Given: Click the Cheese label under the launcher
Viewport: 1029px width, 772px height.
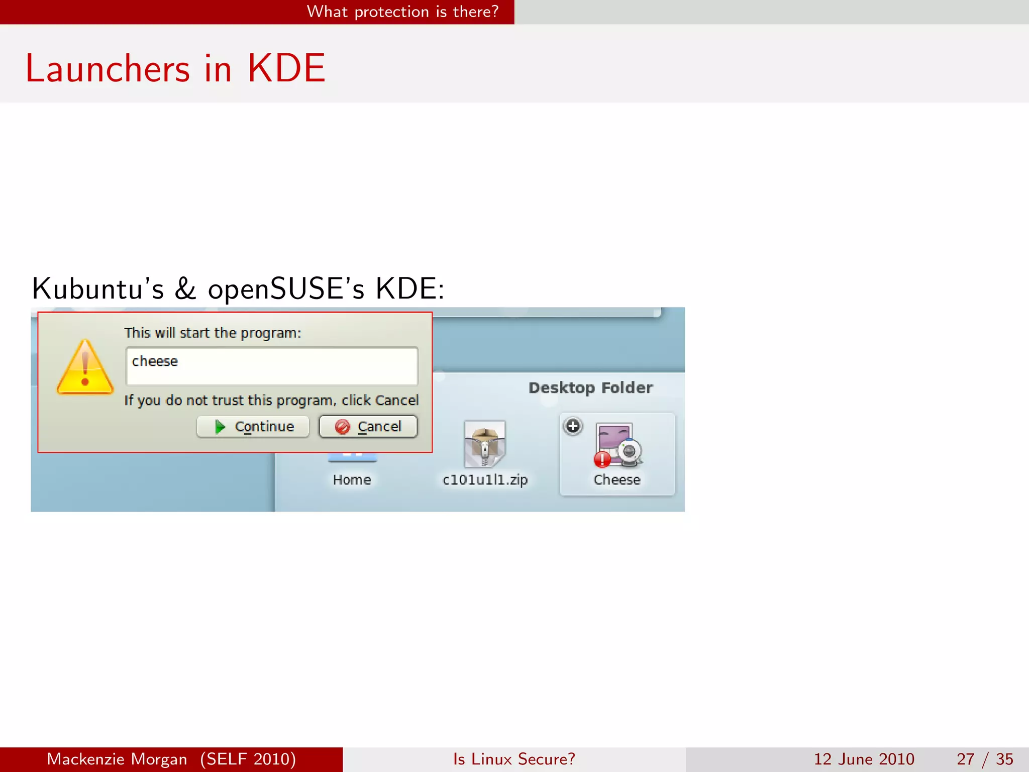Looking at the screenshot, I should (x=617, y=480).
